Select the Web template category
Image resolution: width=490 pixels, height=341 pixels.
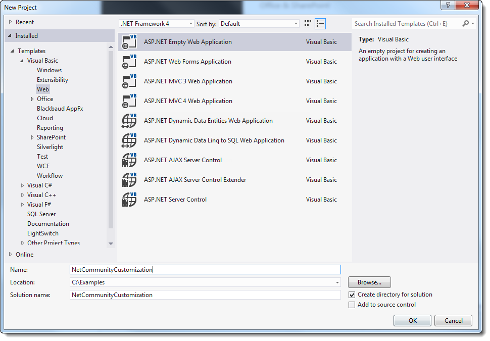(x=43, y=89)
